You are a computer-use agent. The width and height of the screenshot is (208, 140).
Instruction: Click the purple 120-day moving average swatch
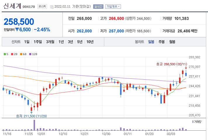[30, 54]
